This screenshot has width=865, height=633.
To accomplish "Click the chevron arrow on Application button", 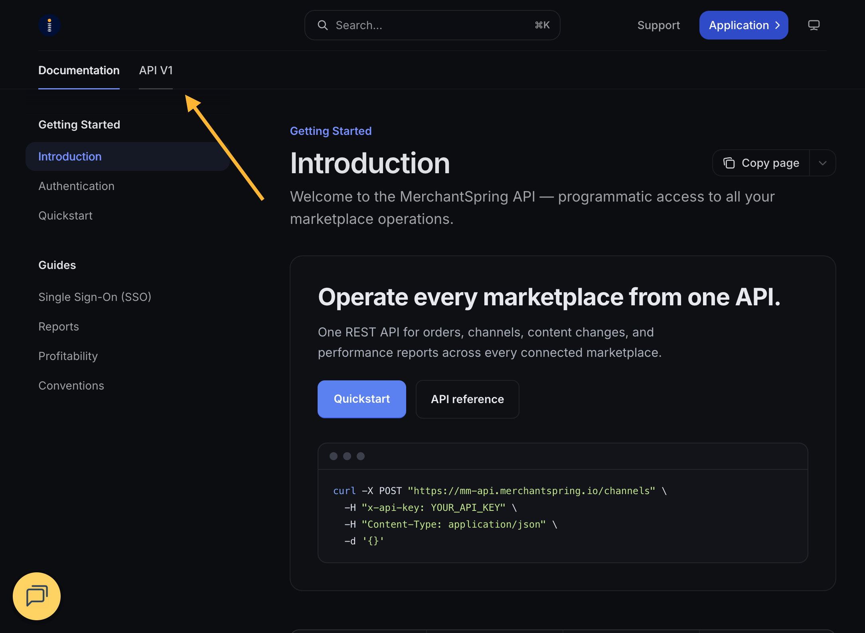I will (x=777, y=25).
